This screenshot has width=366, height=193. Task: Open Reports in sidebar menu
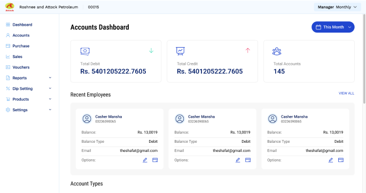tap(20, 78)
